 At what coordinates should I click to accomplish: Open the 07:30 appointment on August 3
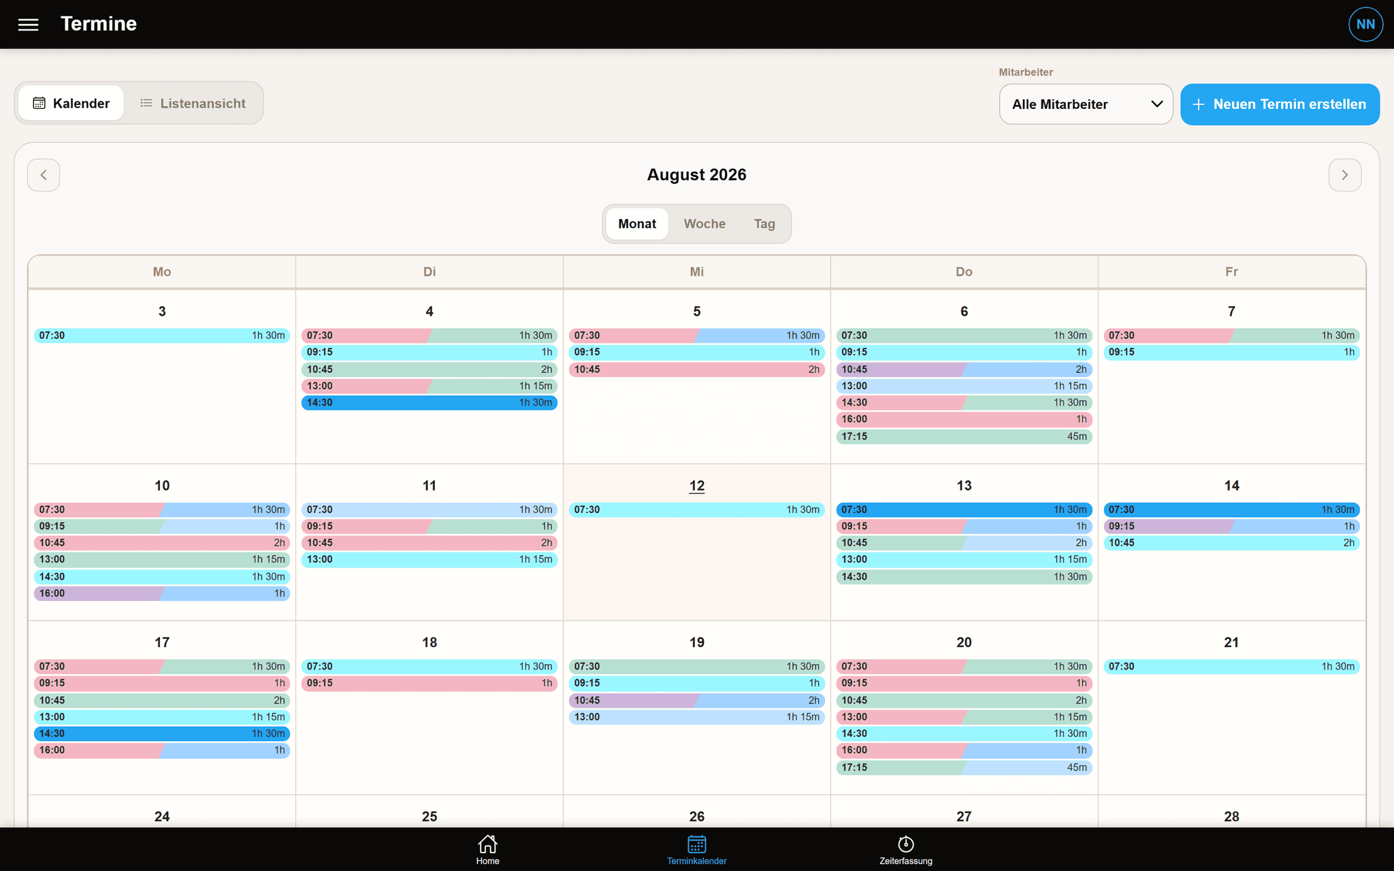162,335
